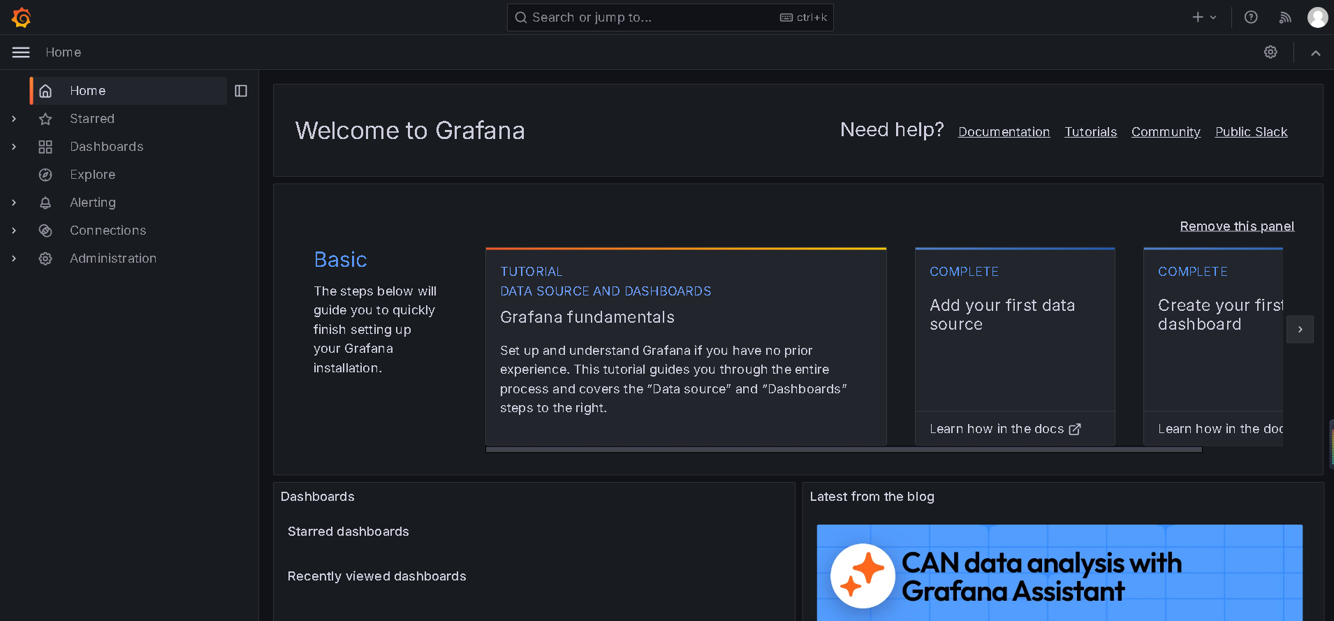Click the Welcome to Grafana heading
1334x621 pixels.
pyautogui.click(x=410, y=131)
